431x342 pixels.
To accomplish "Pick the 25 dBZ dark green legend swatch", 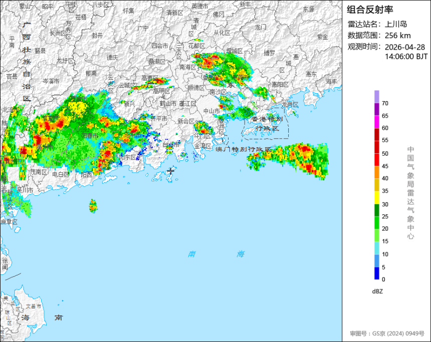I will 376,210.
